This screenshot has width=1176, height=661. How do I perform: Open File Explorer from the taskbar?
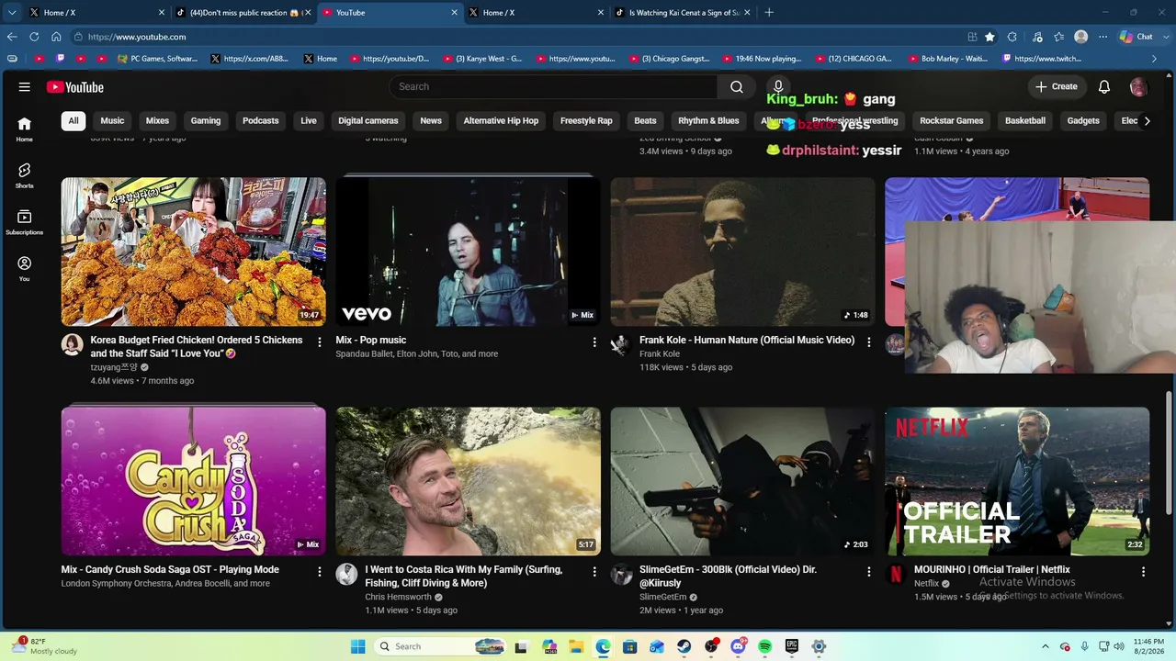click(576, 646)
